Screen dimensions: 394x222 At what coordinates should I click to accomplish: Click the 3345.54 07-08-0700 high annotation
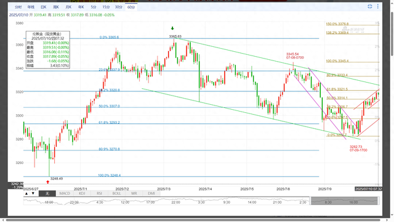click(x=295, y=56)
